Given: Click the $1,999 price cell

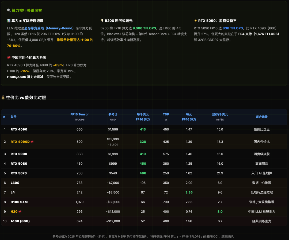Looking at the screenshot, I should point(113,154).
